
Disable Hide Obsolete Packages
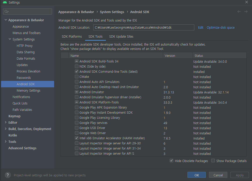(172, 161)
